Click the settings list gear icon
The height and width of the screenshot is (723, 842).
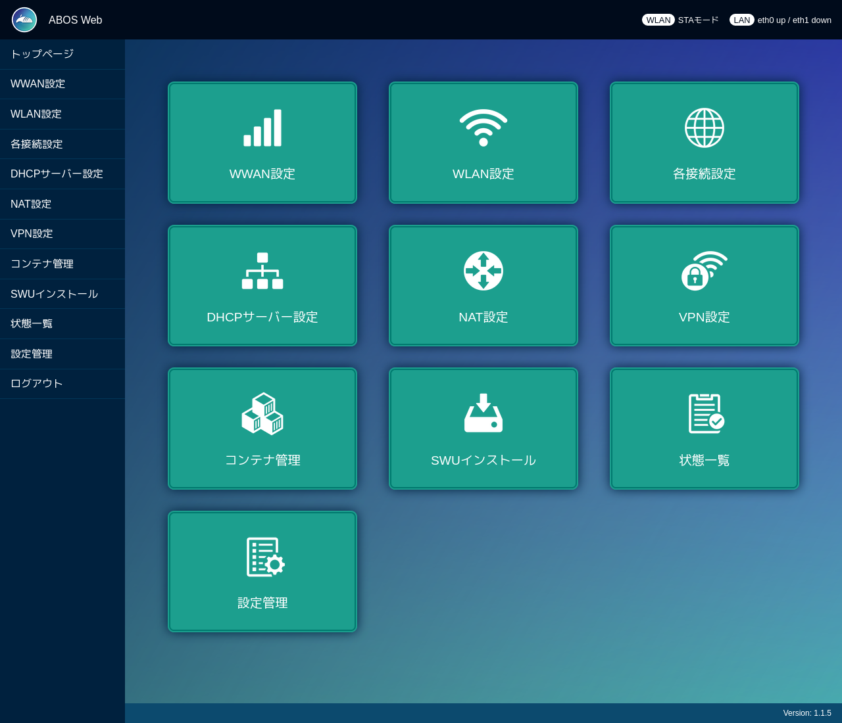pos(265,557)
